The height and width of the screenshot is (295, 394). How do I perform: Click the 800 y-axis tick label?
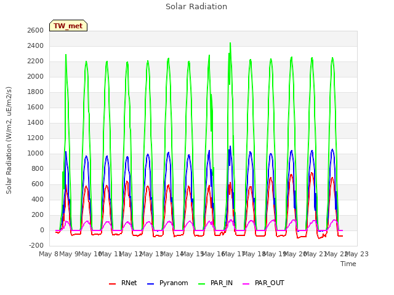point(38,168)
